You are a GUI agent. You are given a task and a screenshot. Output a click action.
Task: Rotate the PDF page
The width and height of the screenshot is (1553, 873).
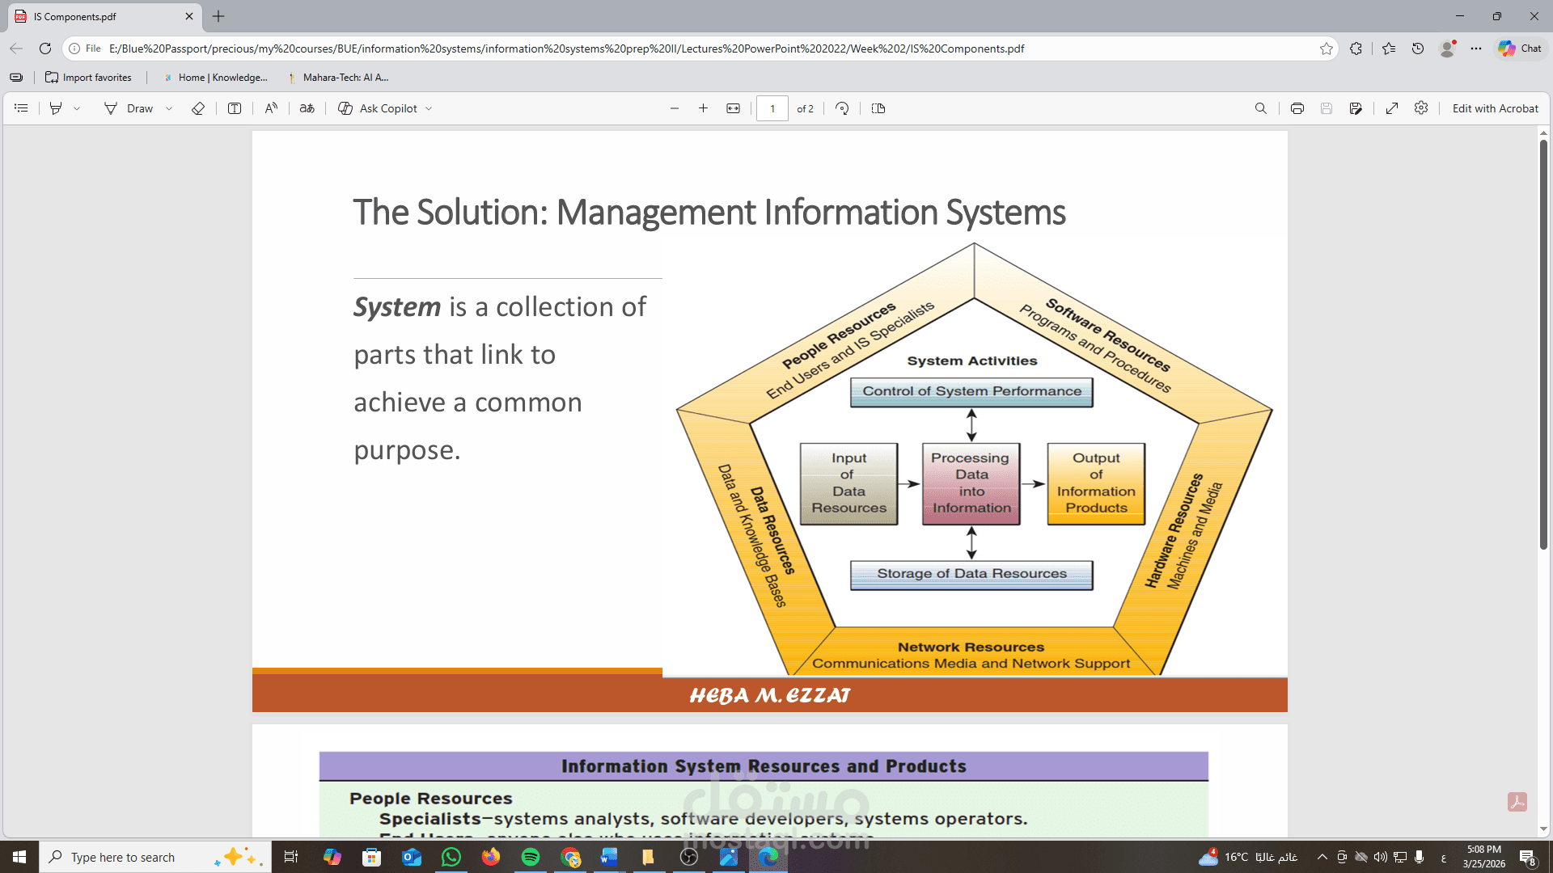tap(842, 108)
